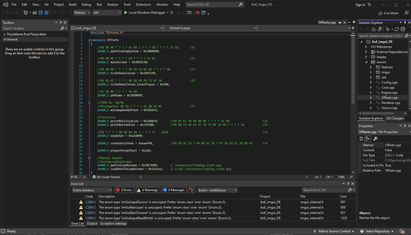411x235 pixels.
Task: Open the Entire Solution filter dropdown
Action: click(92, 190)
